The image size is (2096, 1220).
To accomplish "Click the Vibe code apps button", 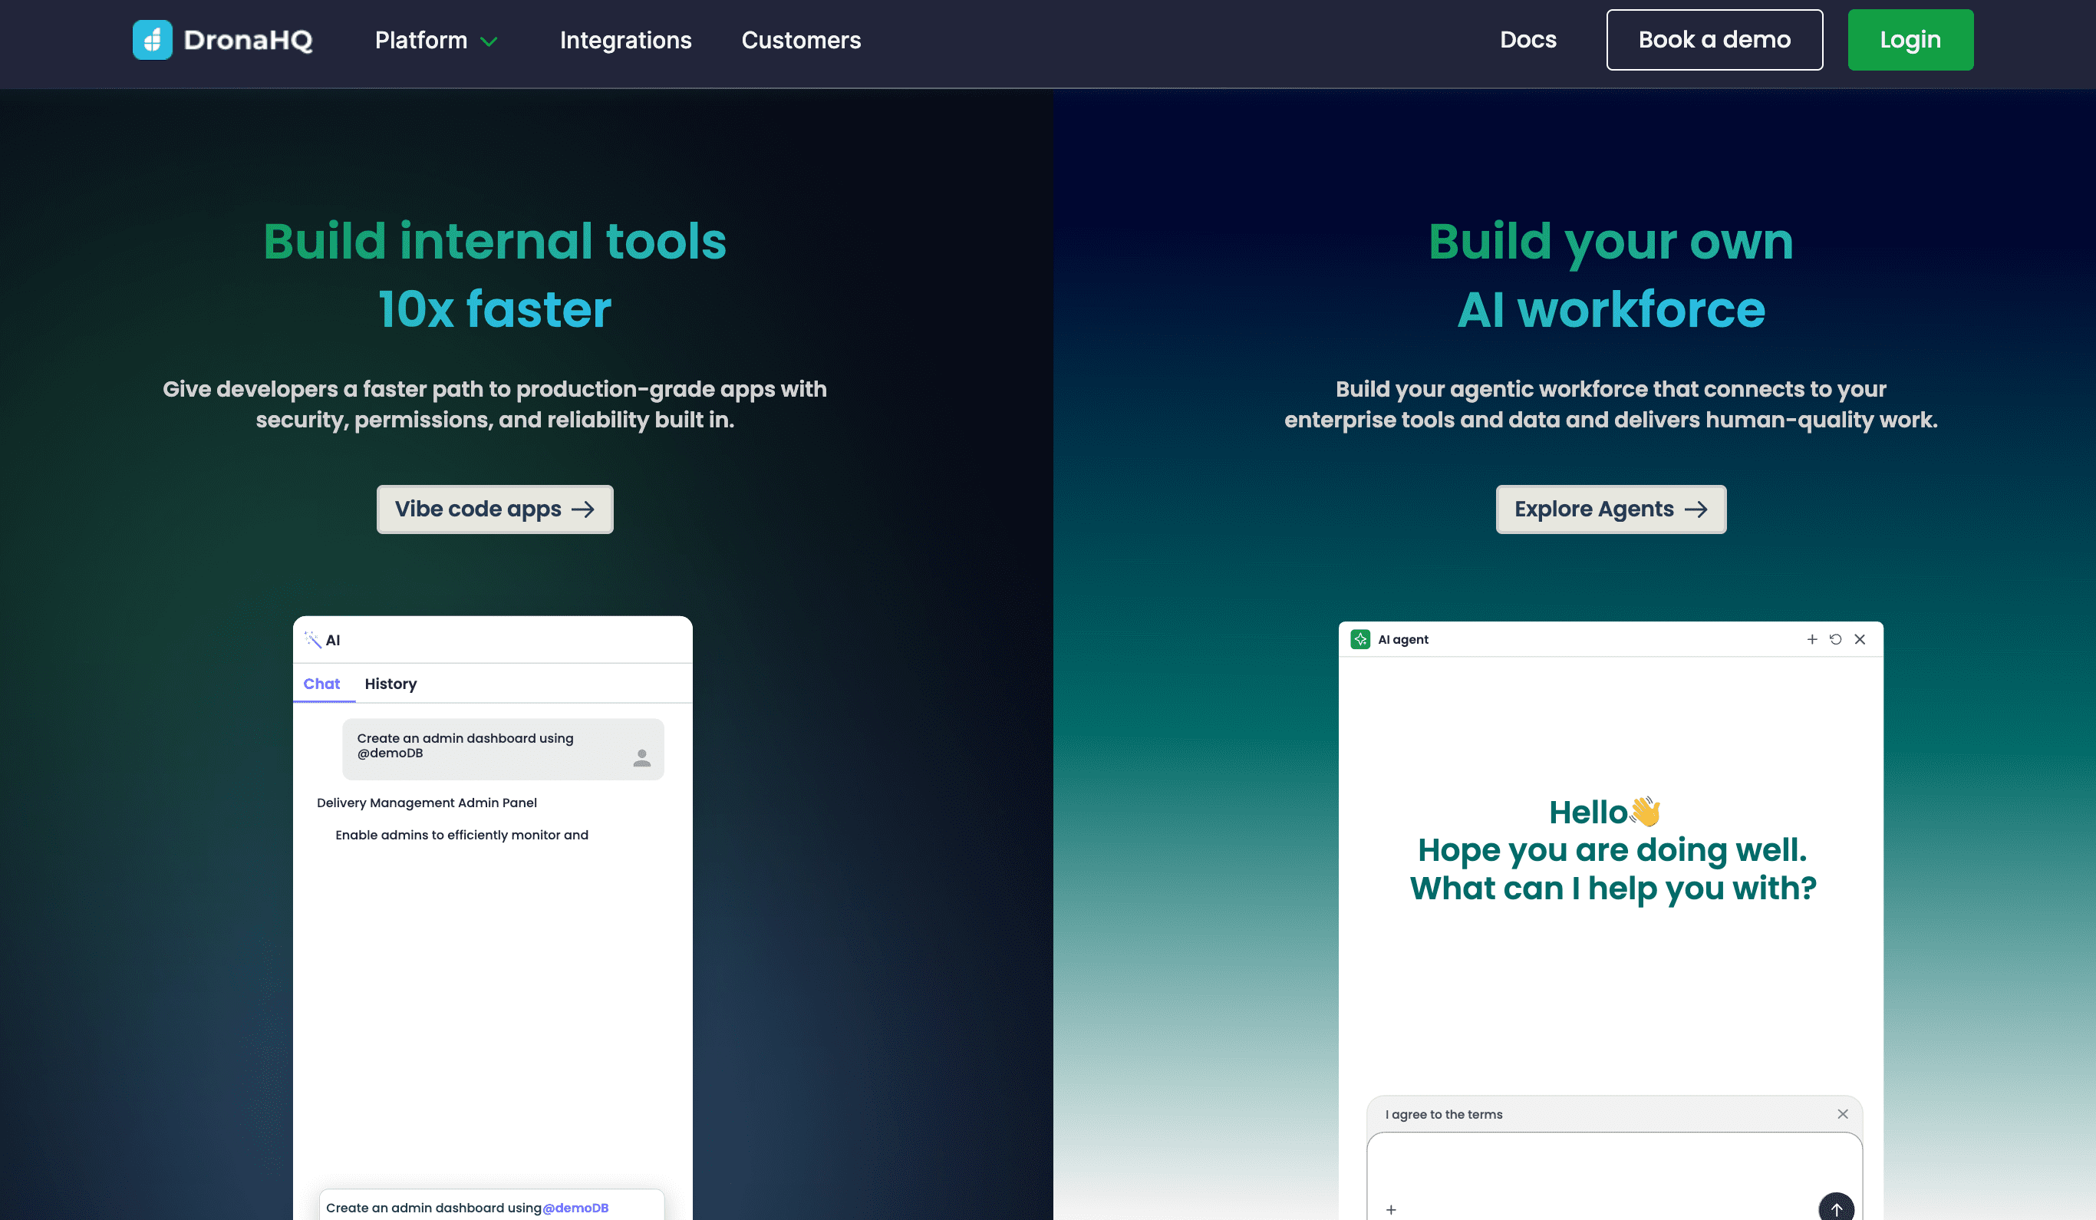I will point(494,509).
